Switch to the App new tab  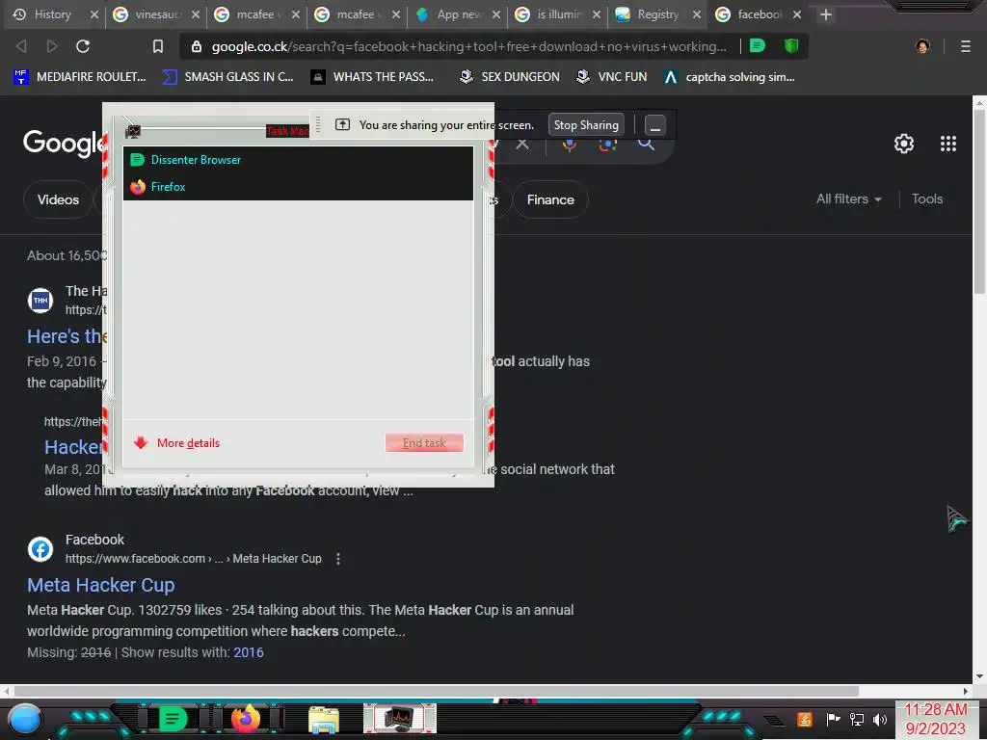point(459,14)
